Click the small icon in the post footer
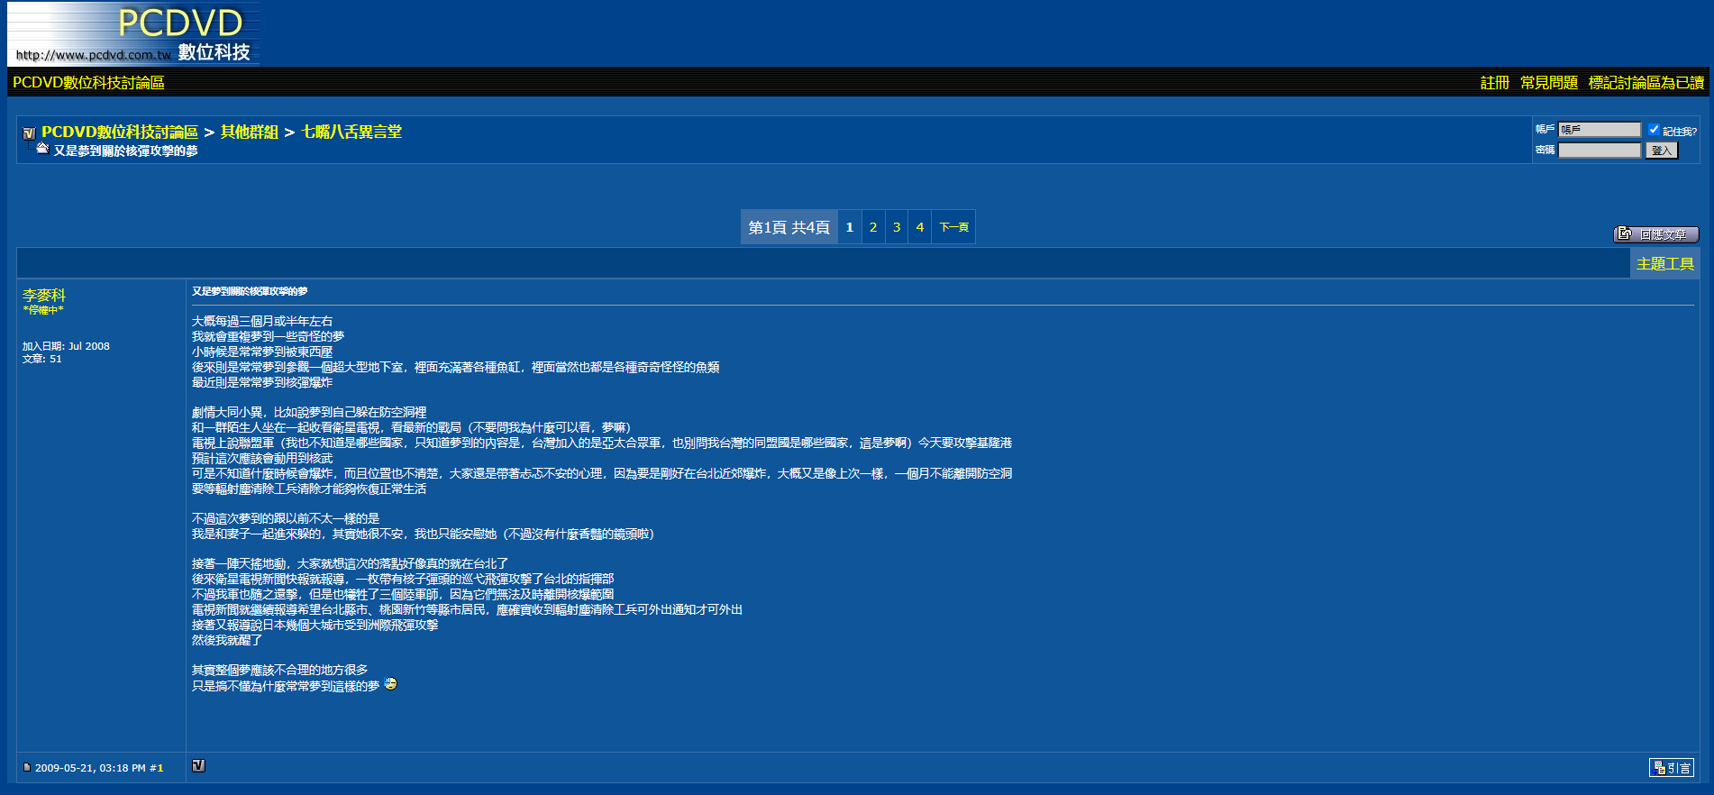The image size is (1714, 795). pos(198,766)
